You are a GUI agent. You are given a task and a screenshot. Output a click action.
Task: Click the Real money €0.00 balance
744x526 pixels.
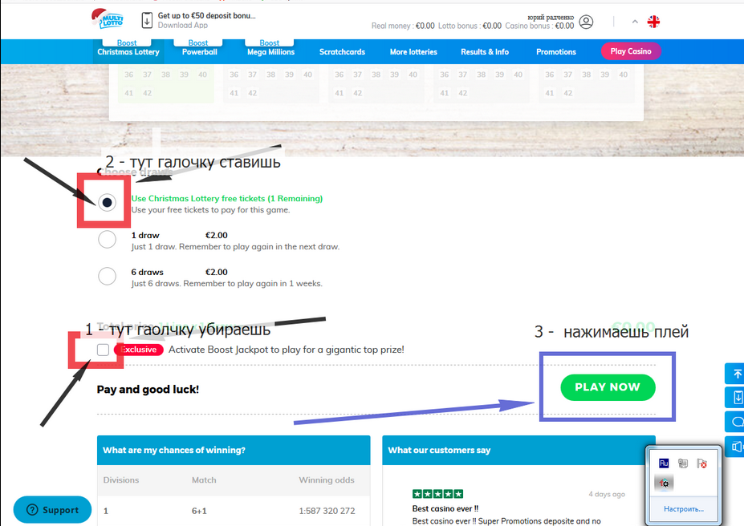403,26
